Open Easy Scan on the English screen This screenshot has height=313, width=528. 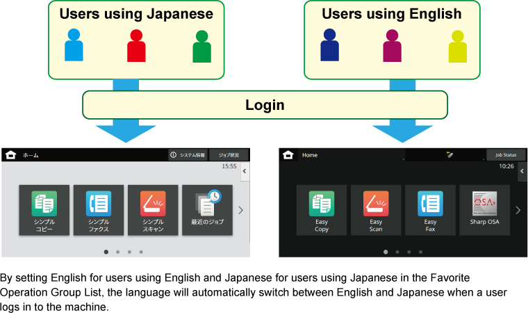pyautogui.click(x=376, y=210)
